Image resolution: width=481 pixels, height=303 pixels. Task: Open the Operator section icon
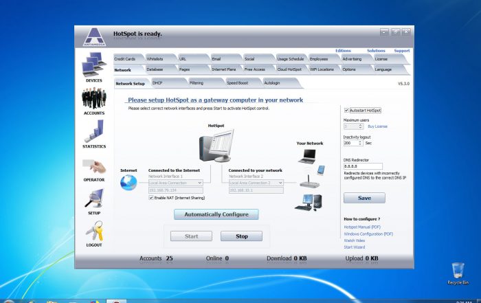pyautogui.click(x=94, y=166)
